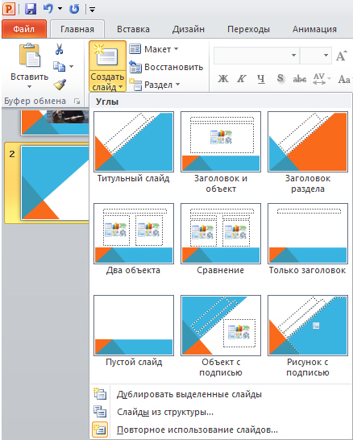This screenshot has height=440, width=353.
Task: Open the copy options dropdown arrow
Action: [x=71, y=67]
